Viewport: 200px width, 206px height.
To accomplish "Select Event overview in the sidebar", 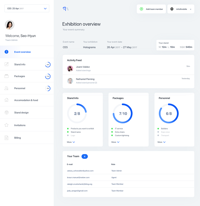I will 22,52.
